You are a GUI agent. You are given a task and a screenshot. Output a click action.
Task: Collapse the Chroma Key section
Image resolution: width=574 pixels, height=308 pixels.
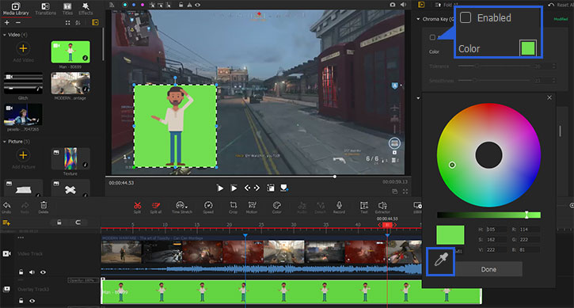pyautogui.click(x=418, y=19)
